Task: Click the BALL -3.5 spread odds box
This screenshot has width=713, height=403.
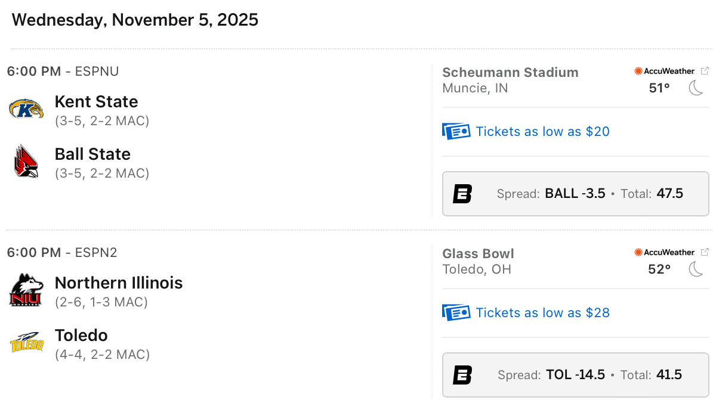Action: (575, 194)
